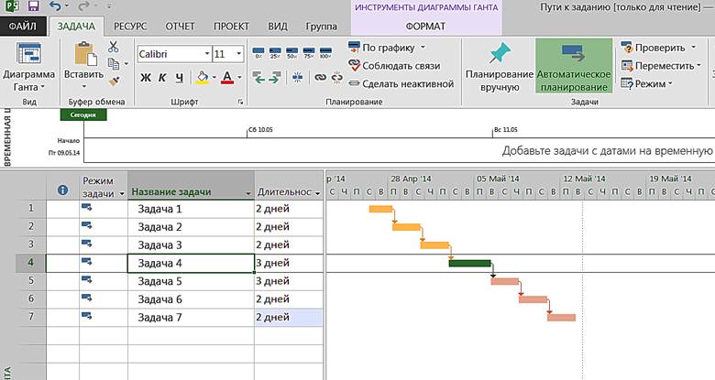This screenshot has width=715, height=380.
Task: Select the Задача 5 name cell
Action: point(191,281)
